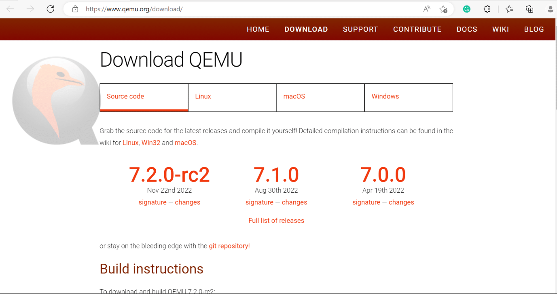557x294 pixels.
Task: Open DOWNLOAD in the navigation bar
Action: pos(306,29)
